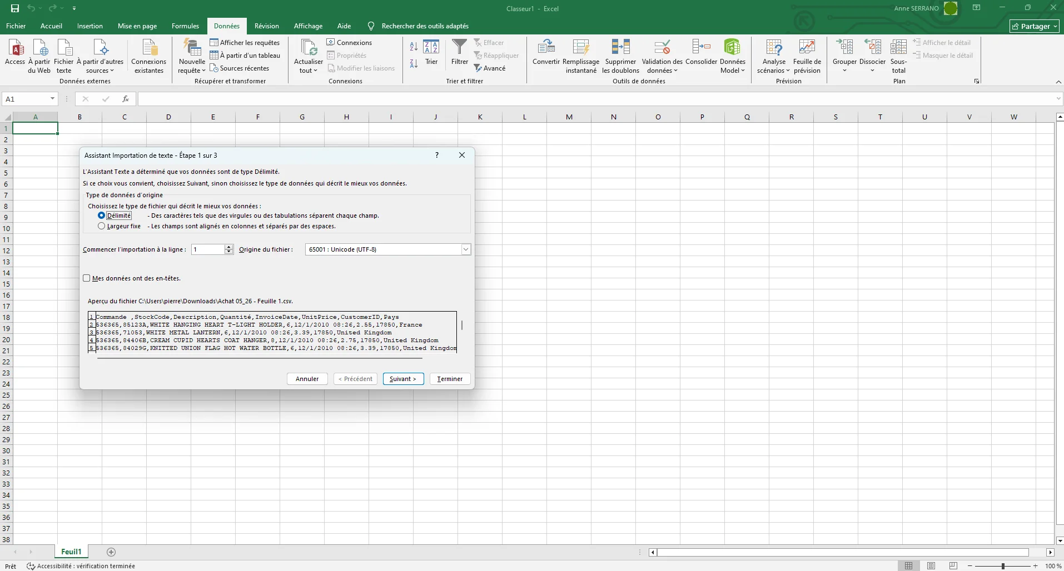Image resolution: width=1064 pixels, height=571 pixels.
Task: Click the Connexions icon in ribbon
Action: (x=349, y=43)
